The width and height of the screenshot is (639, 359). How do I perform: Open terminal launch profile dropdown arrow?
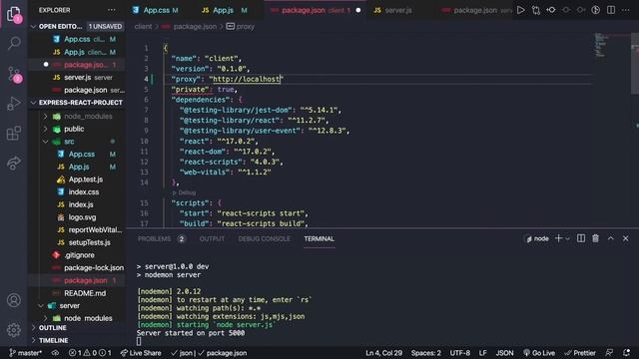568,239
